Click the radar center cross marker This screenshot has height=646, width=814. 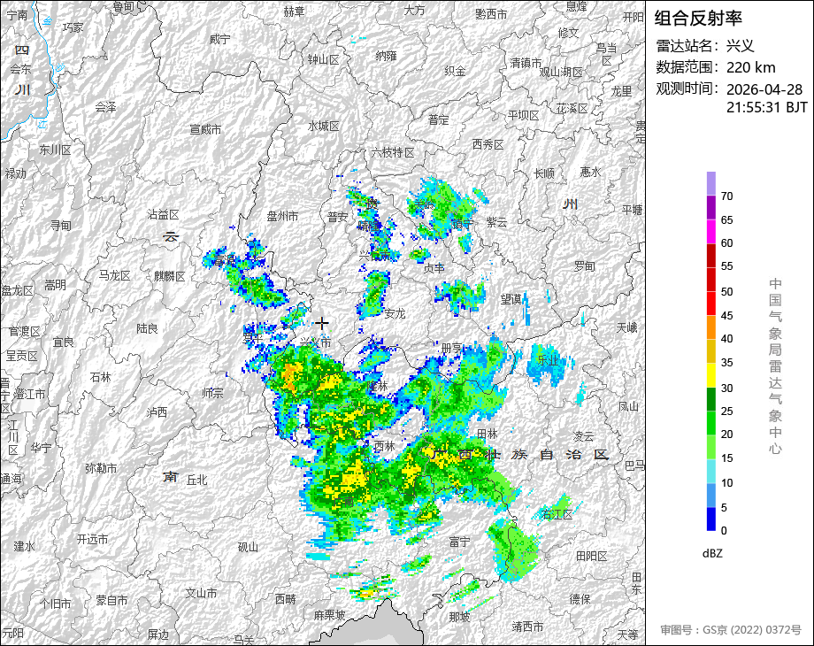322,324
